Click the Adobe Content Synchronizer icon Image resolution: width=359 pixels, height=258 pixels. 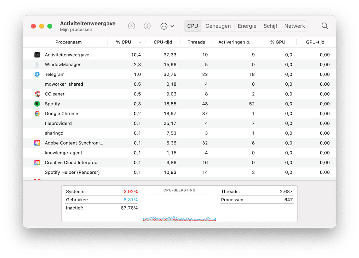37,143
